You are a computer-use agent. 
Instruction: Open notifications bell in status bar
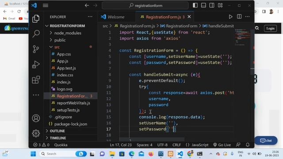pos(248,145)
